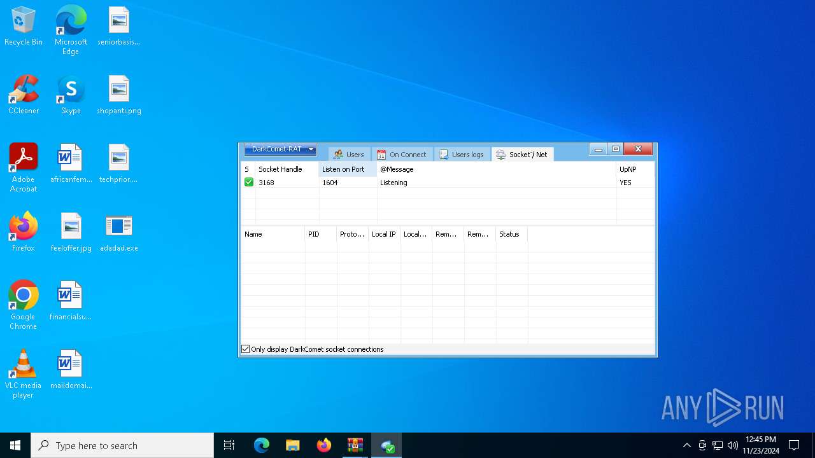Launch Edge from the taskbar
This screenshot has width=815, height=458.
pyautogui.click(x=262, y=445)
